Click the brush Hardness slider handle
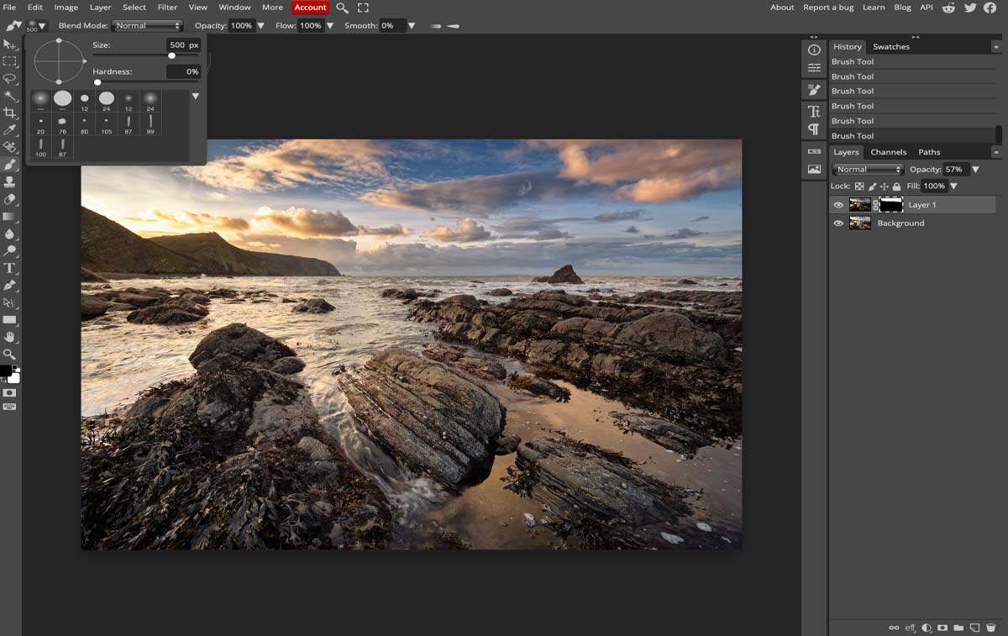This screenshot has height=636, width=1008. coord(97,82)
